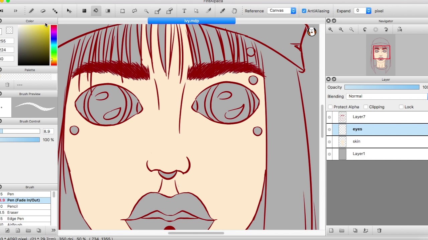
Task: Select the Text tool
Action: coord(184,11)
